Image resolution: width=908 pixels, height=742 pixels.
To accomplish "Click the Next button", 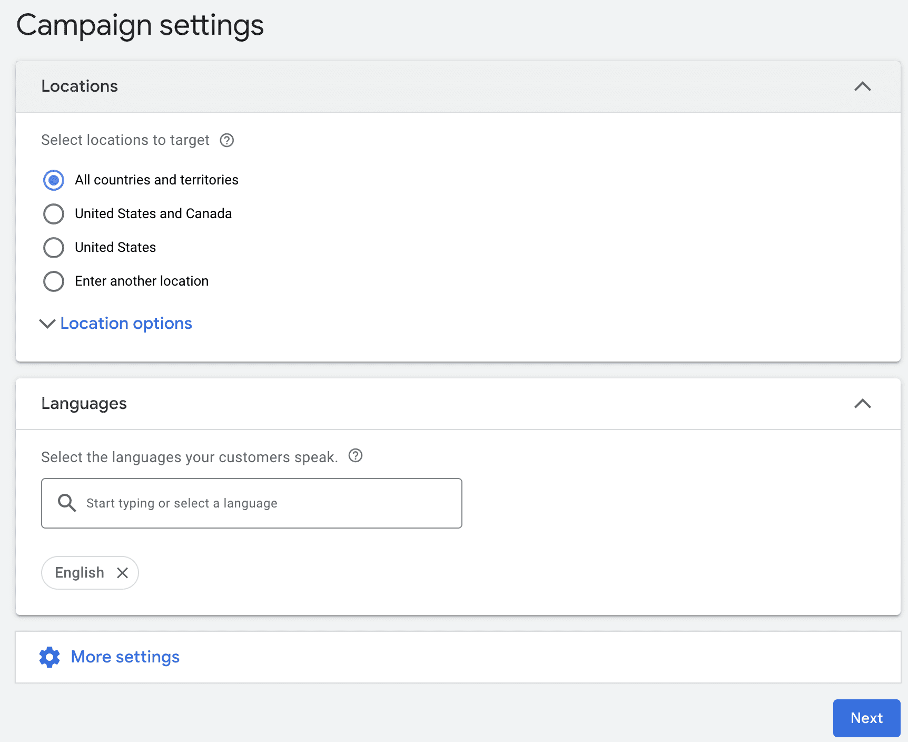I will (x=866, y=718).
